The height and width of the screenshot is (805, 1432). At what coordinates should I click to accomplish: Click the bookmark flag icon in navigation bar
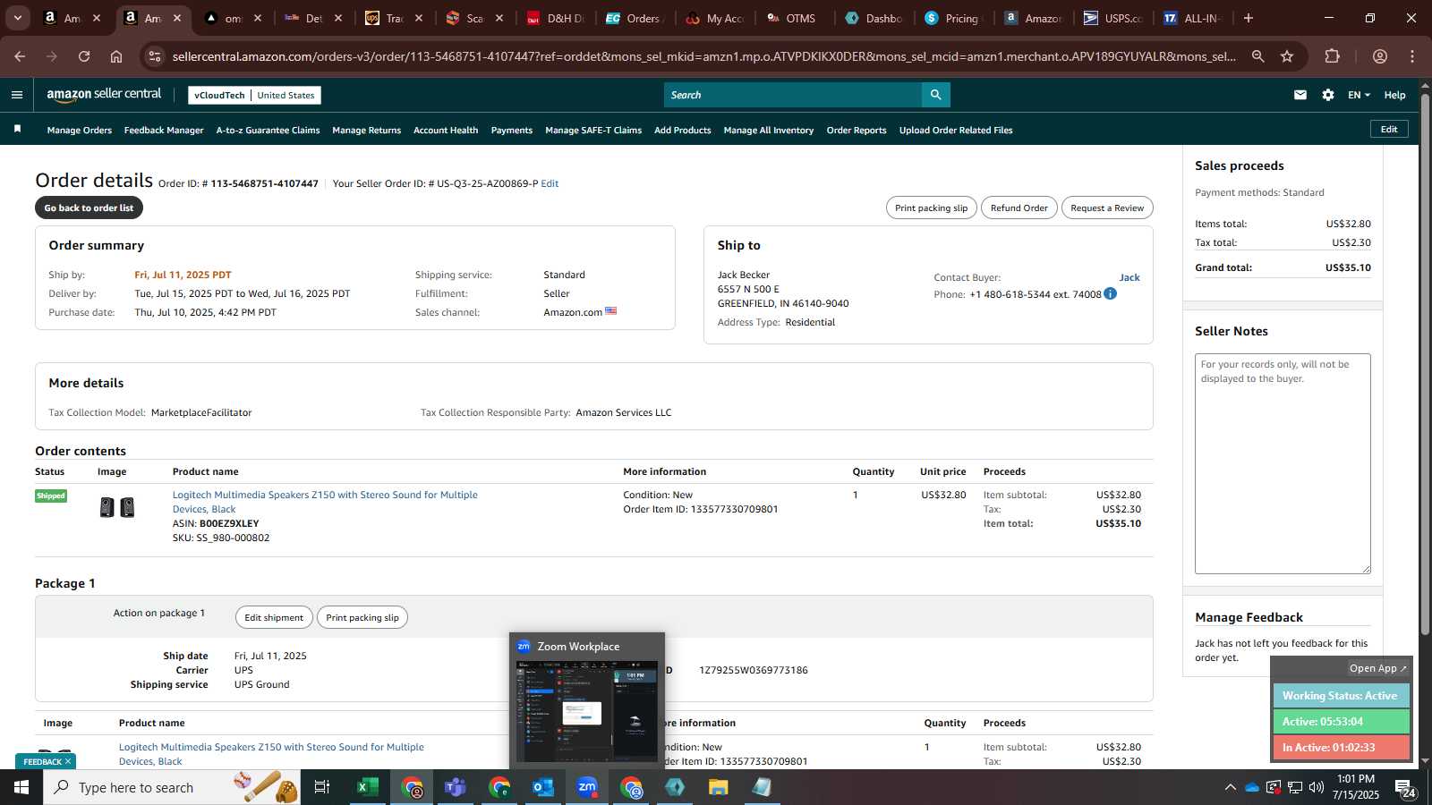click(x=17, y=130)
